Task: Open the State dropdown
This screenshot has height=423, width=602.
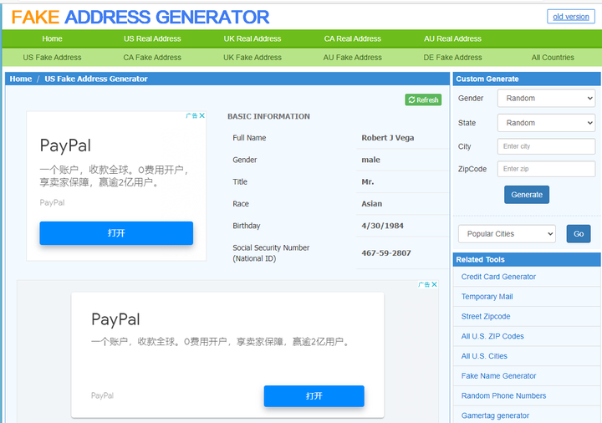Action: 546,123
